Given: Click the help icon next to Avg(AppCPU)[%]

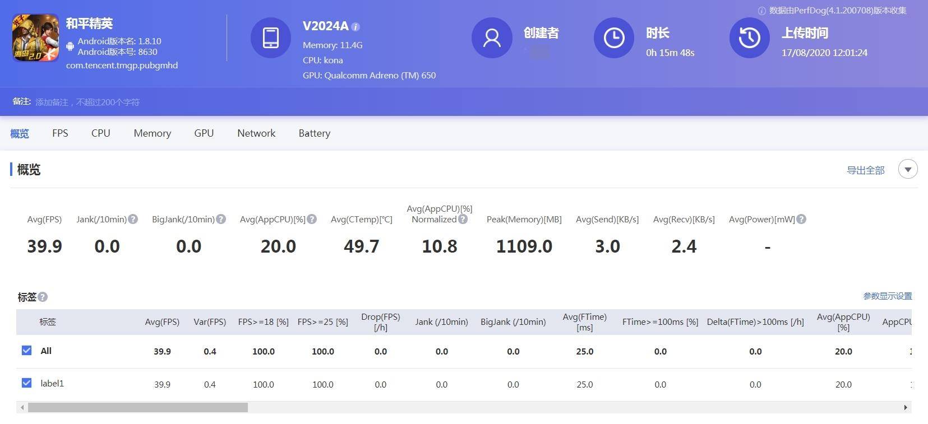Looking at the screenshot, I should pos(312,219).
